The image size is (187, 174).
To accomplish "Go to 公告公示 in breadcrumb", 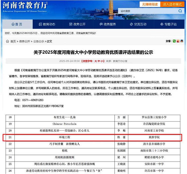I will pos(39,41).
